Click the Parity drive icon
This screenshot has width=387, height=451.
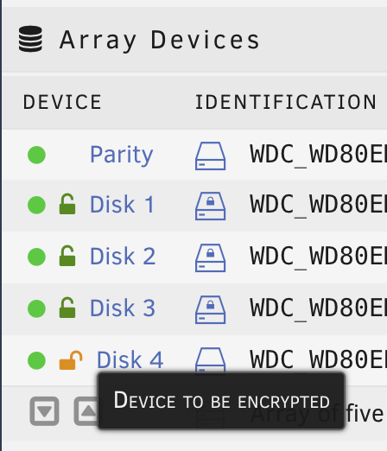(210, 156)
